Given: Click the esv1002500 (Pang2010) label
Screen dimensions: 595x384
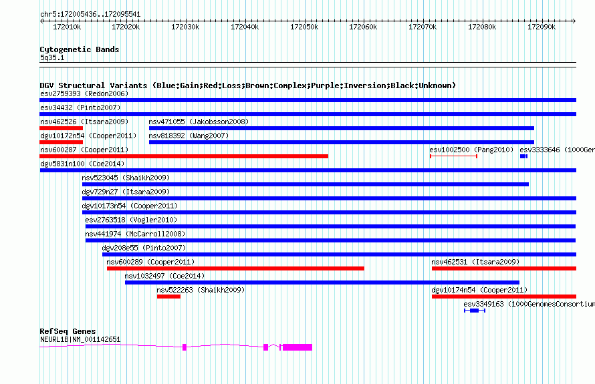Looking at the screenshot, I should [x=471, y=150].
